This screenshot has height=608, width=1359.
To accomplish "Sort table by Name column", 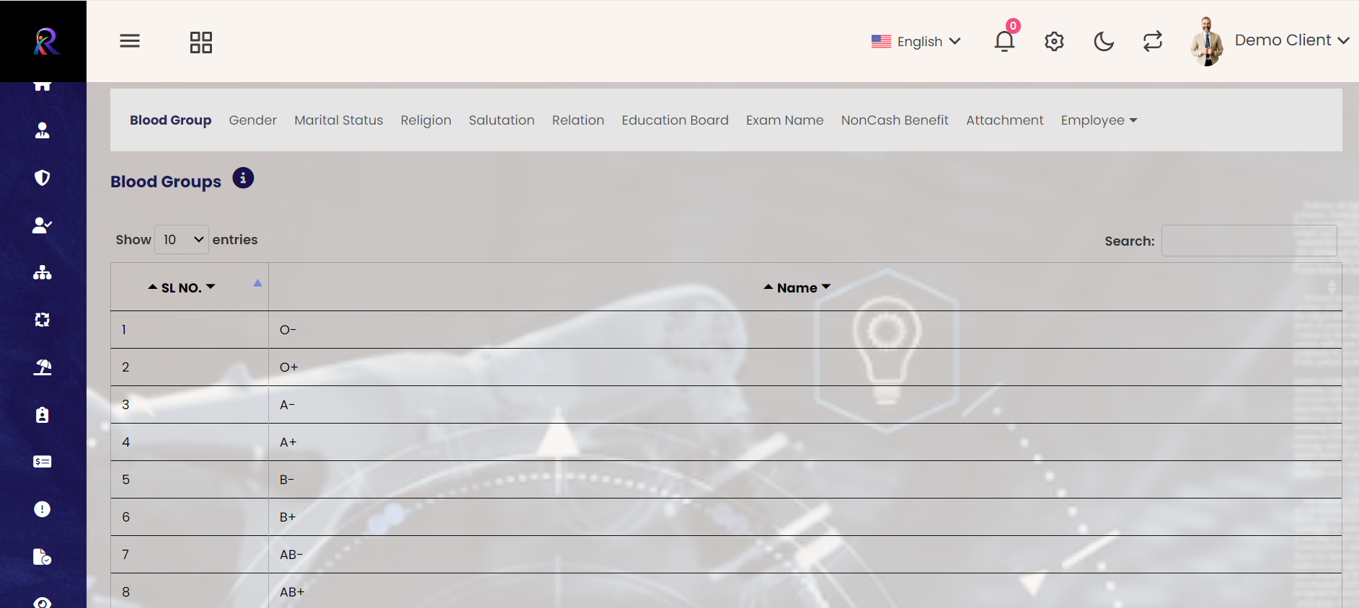I will tap(797, 287).
